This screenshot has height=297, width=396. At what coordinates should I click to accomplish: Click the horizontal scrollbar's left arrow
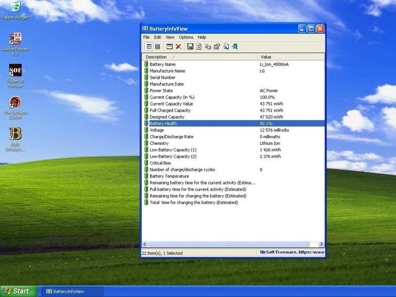[145, 244]
